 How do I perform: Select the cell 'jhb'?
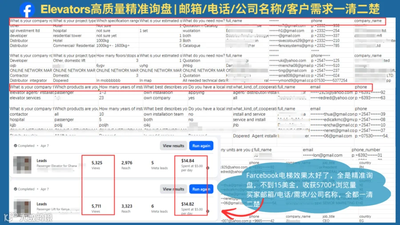click(236, 125)
